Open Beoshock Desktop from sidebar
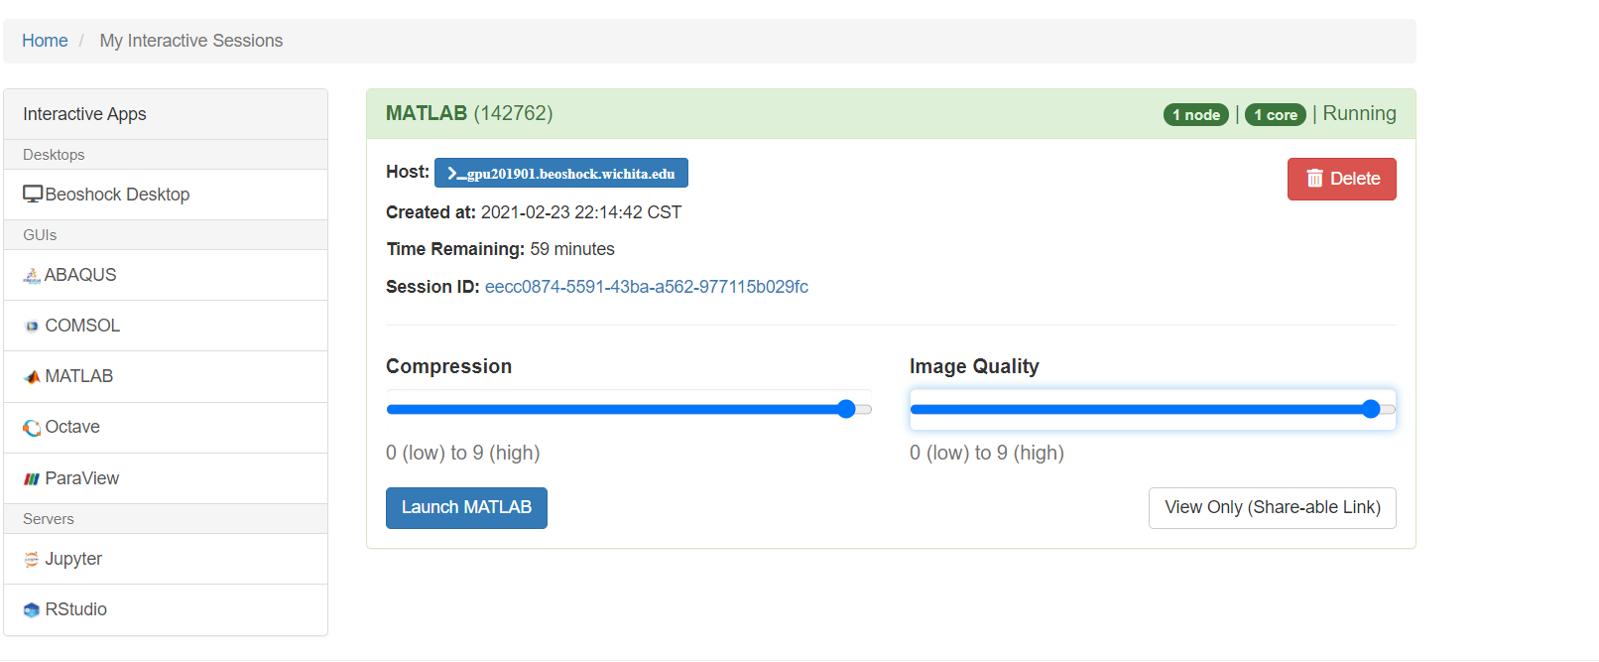The width and height of the screenshot is (1599, 662). coord(166,195)
